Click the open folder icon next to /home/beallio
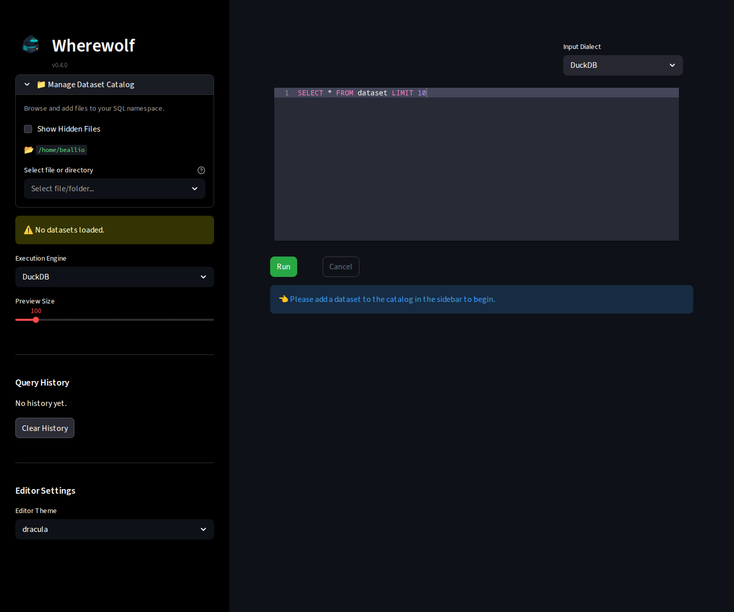The width and height of the screenshot is (734, 612). (29, 150)
